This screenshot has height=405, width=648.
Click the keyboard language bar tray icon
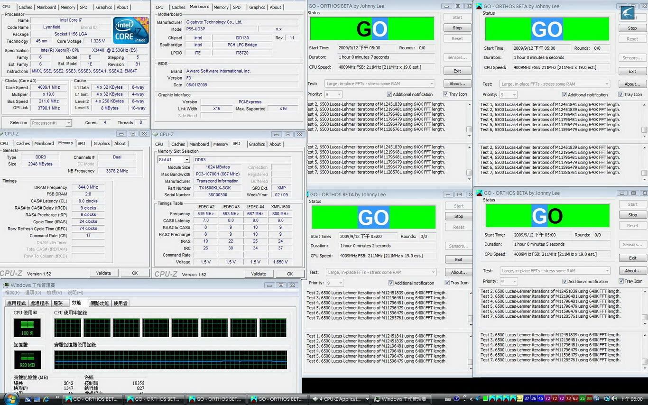point(448,399)
